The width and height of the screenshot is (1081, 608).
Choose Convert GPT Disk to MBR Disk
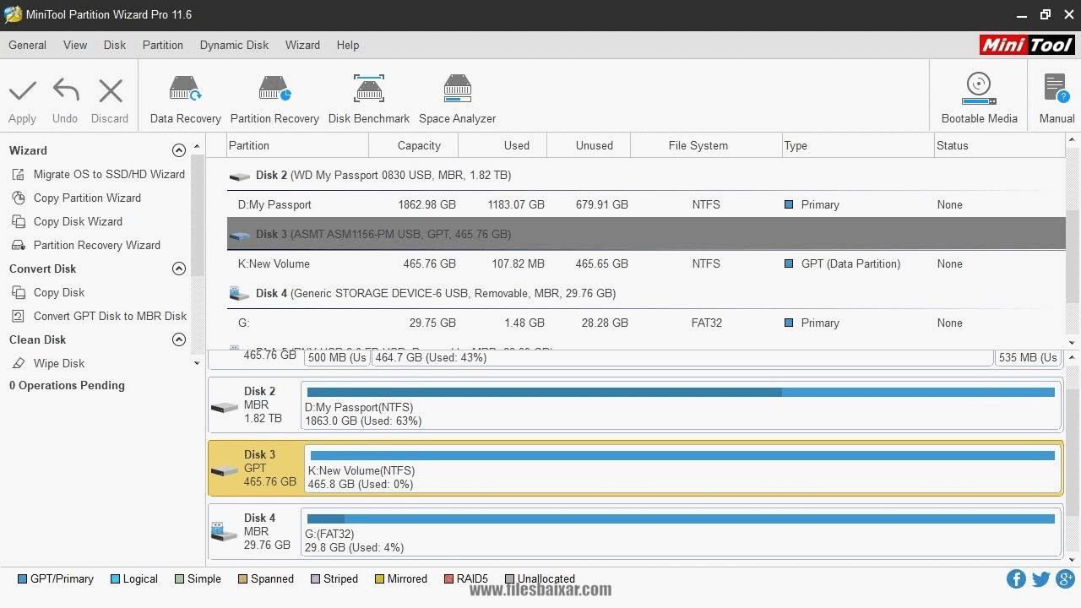[110, 316]
